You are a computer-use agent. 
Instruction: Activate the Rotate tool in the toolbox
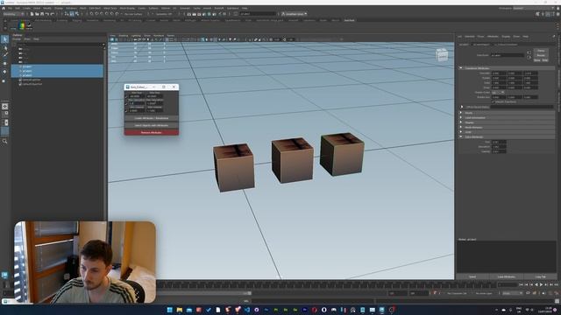[4, 72]
